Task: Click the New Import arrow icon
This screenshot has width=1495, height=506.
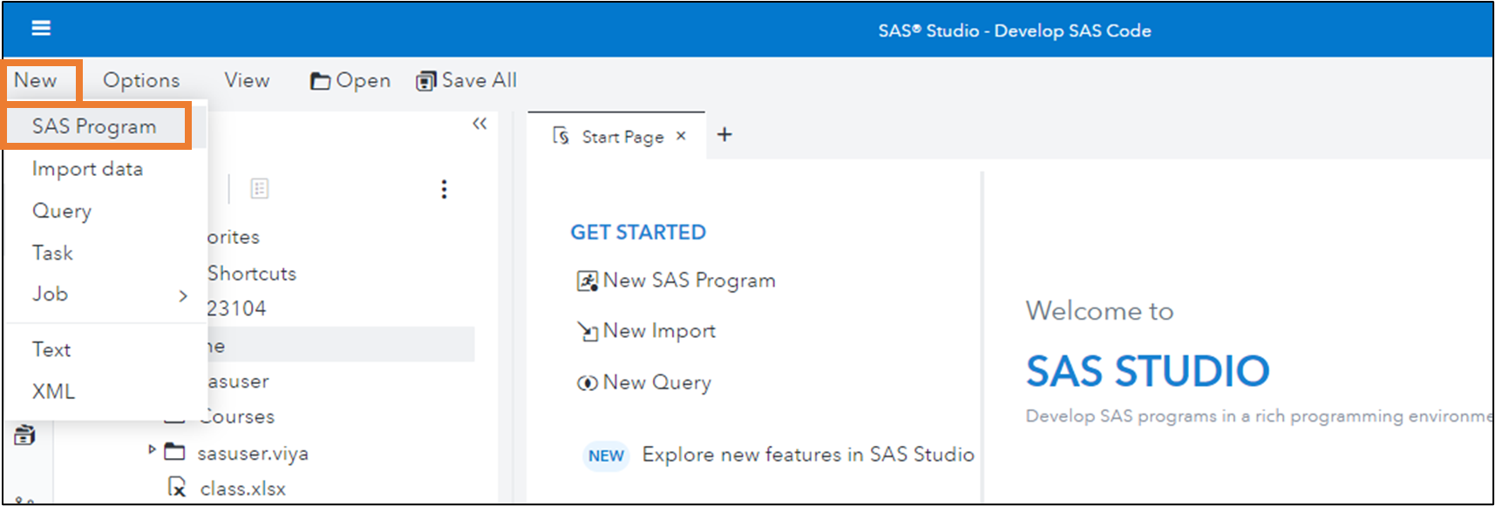Action: click(587, 332)
